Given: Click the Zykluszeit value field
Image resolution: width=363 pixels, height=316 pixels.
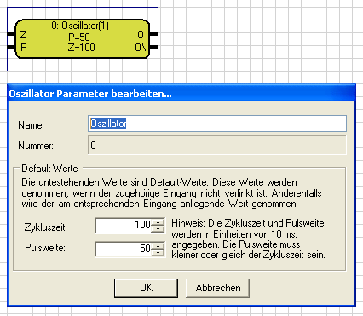Looking at the screenshot, I should (x=124, y=226).
